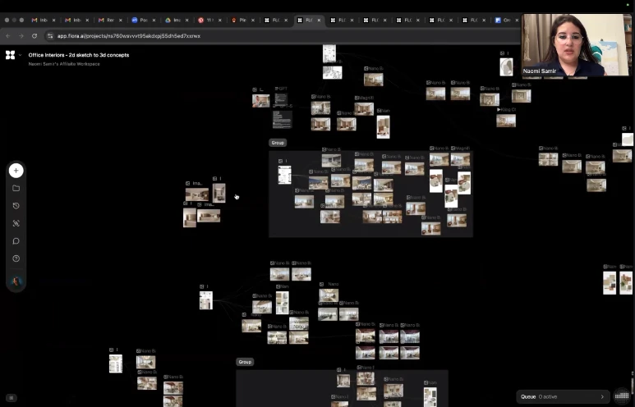635x407 pixels.
Task: Click the scan frame icon in sidebar
Action: pyautogui.click(x=16, y=223)
